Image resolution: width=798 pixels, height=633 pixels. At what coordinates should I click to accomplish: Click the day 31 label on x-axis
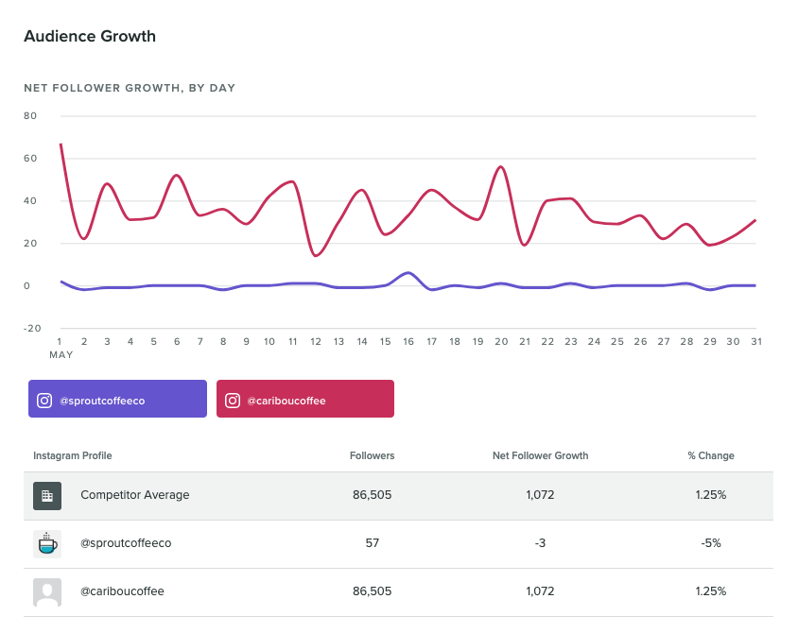click(755, 342)
